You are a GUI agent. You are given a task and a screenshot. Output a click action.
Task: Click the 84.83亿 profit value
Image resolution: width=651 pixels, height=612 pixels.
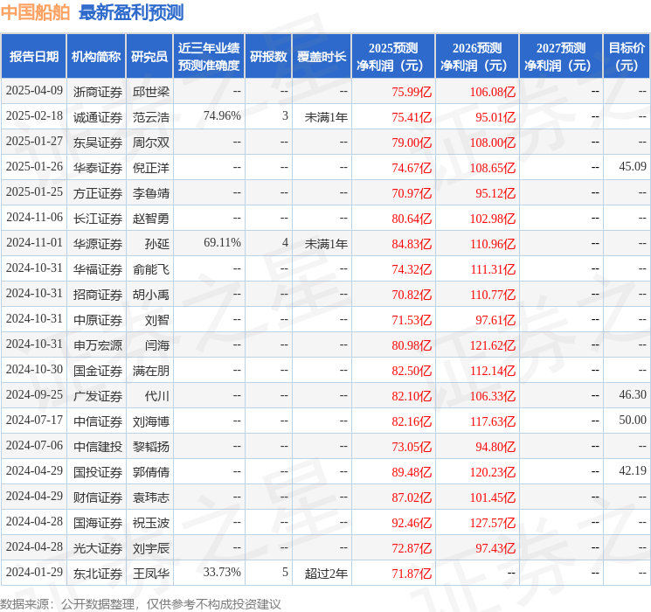[x=412, y=244]
